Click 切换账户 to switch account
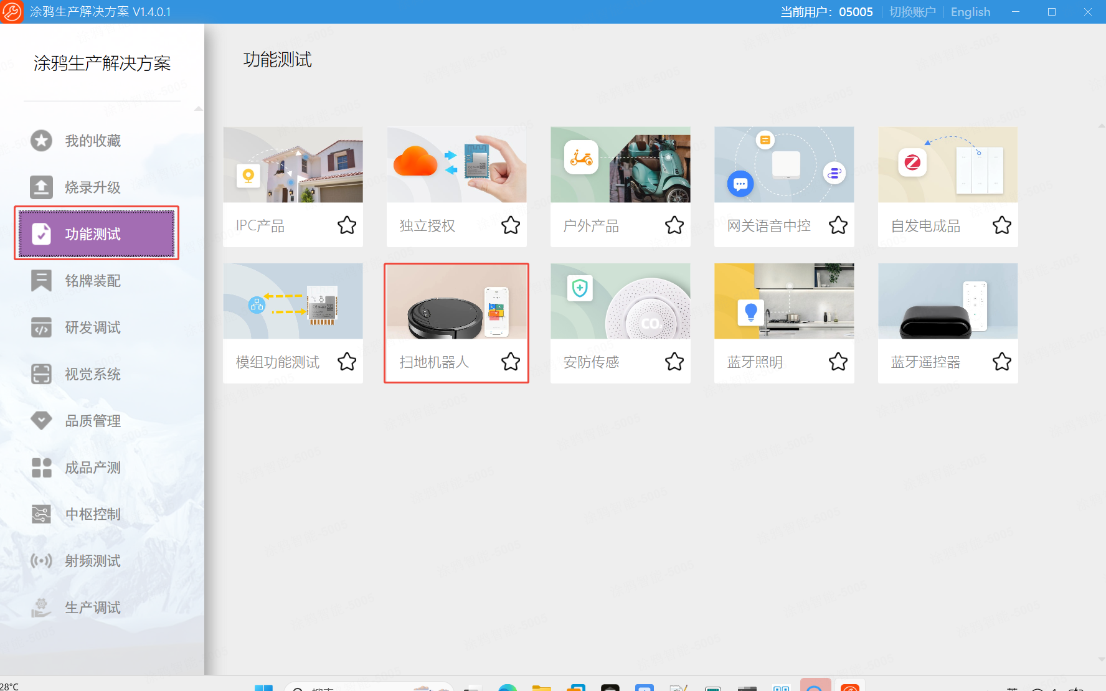 (912, 12)
